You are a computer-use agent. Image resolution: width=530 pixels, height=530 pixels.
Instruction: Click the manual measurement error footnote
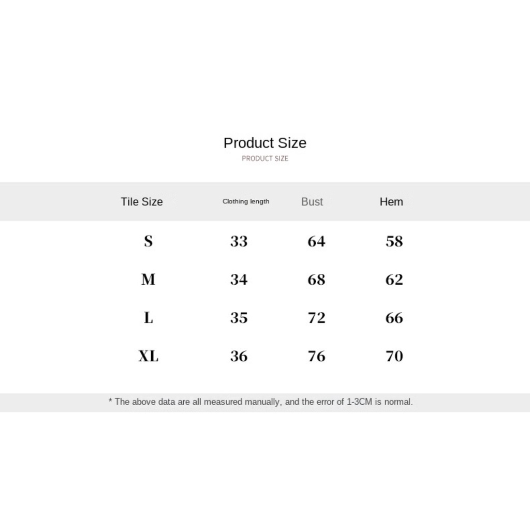(x=260, y=402)
